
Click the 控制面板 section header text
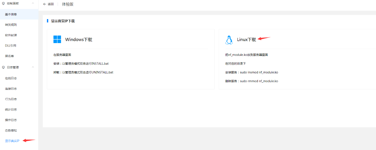click(12, 4)
